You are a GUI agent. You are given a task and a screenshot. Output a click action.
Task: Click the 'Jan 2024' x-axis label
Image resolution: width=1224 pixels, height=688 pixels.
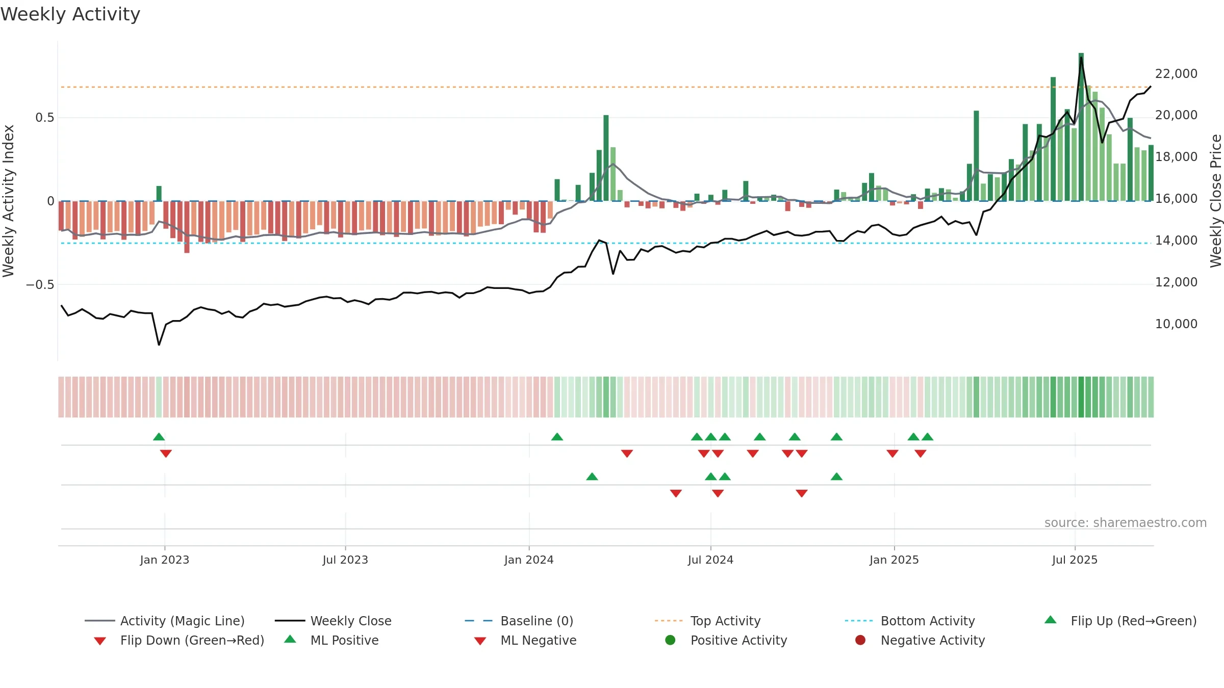(x=529, y=560)
